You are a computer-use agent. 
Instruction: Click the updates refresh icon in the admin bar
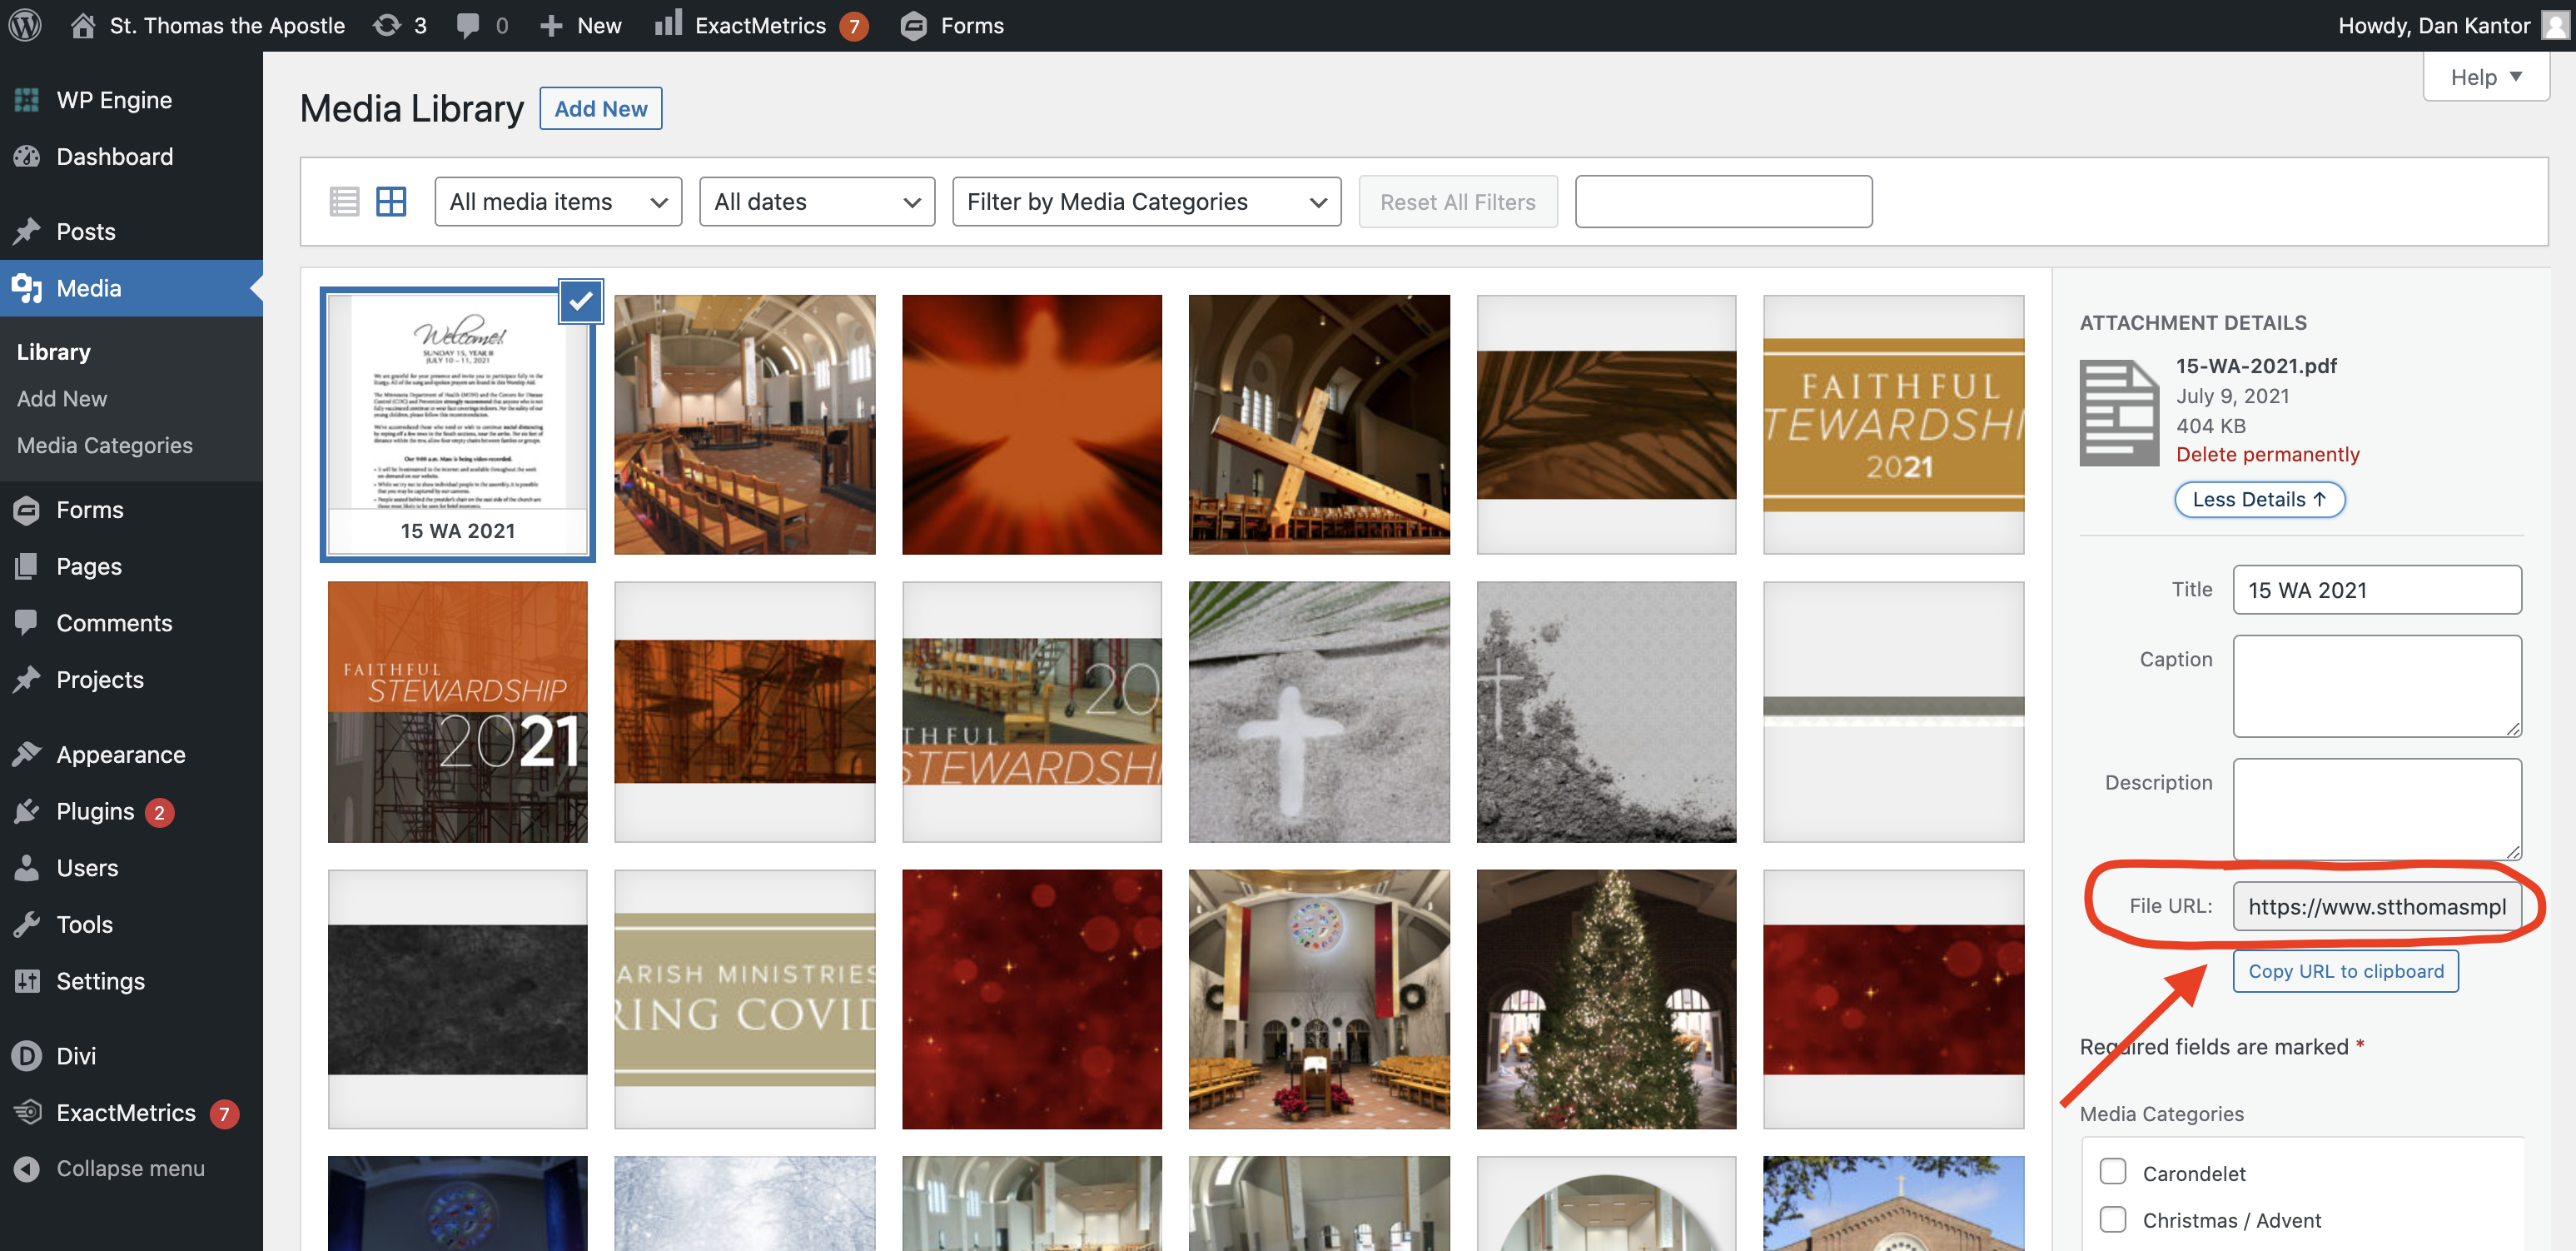387,25
